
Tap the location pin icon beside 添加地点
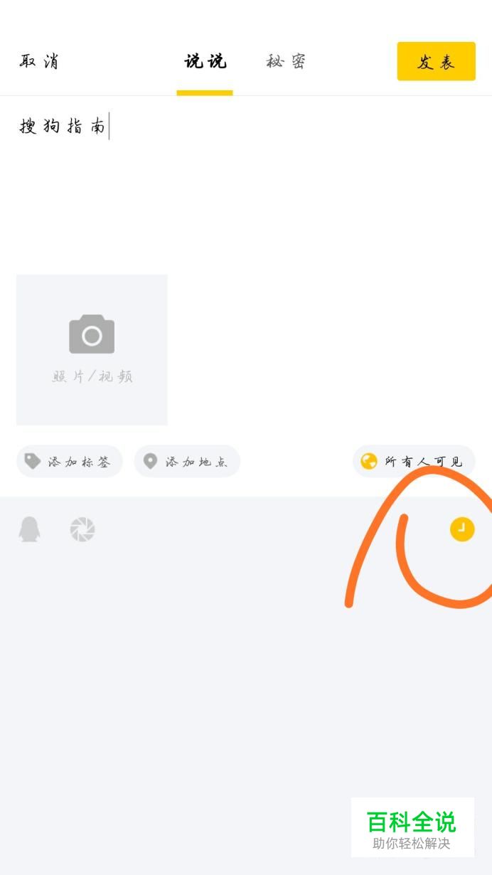[150, 461]
